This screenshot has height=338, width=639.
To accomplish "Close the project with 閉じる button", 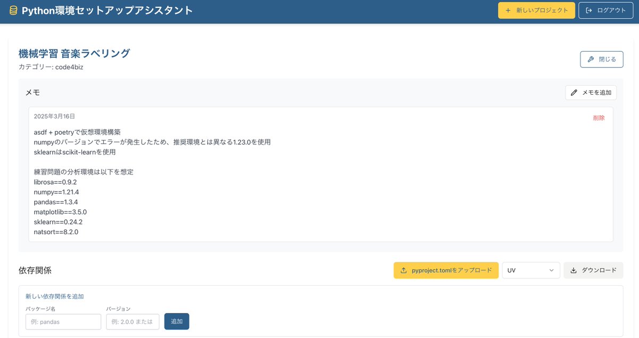I will [601, 59].
